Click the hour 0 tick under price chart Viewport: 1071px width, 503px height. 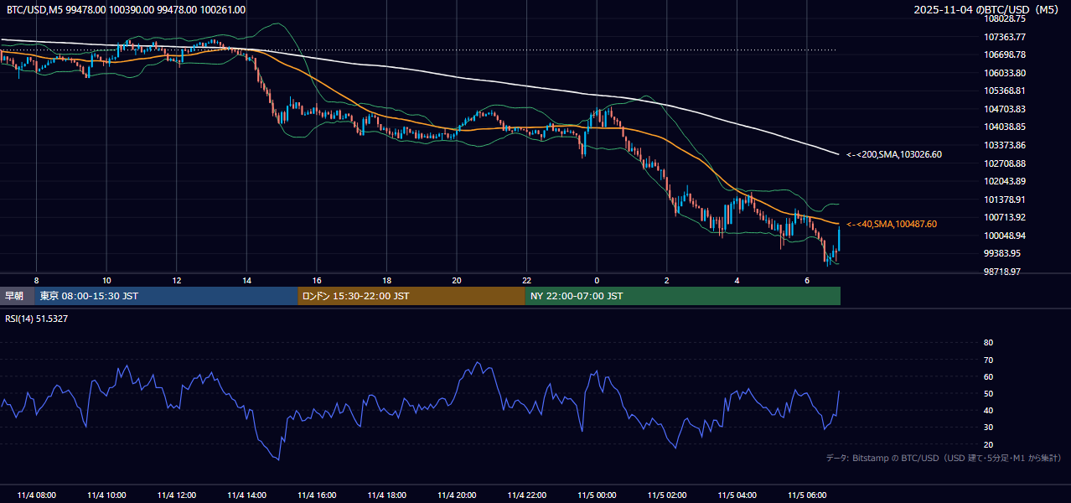597,280
